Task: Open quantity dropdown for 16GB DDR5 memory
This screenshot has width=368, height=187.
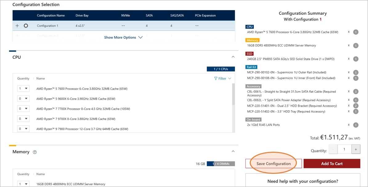Action: coord(23,184)
